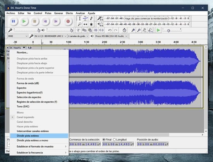Select the Selection (I-beam) tool
Image resolution: width=213 pixels, height=162 pixels.
pyautogui.click(x=80, y=18)
